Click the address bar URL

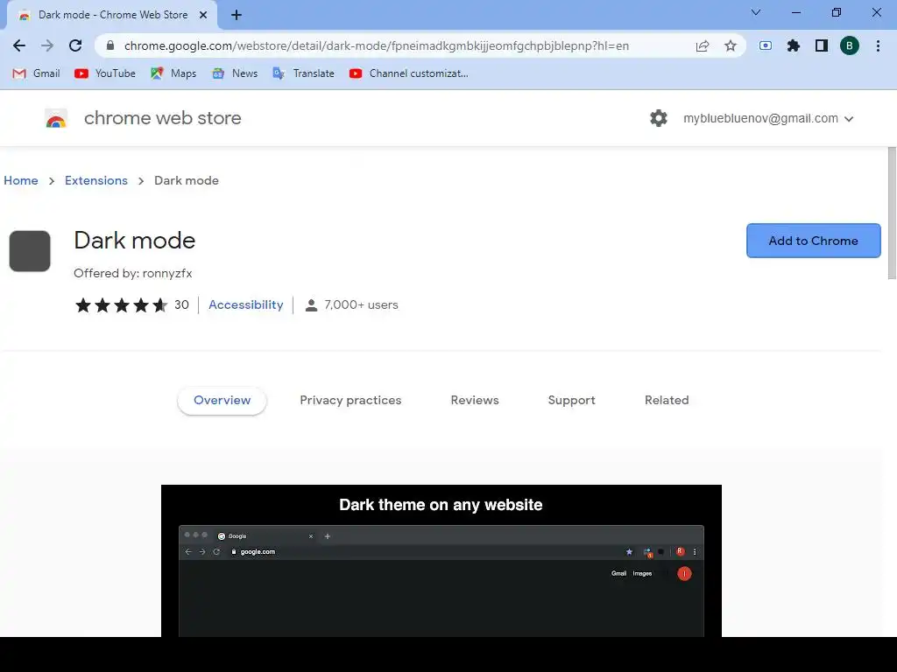click(377, 45)
